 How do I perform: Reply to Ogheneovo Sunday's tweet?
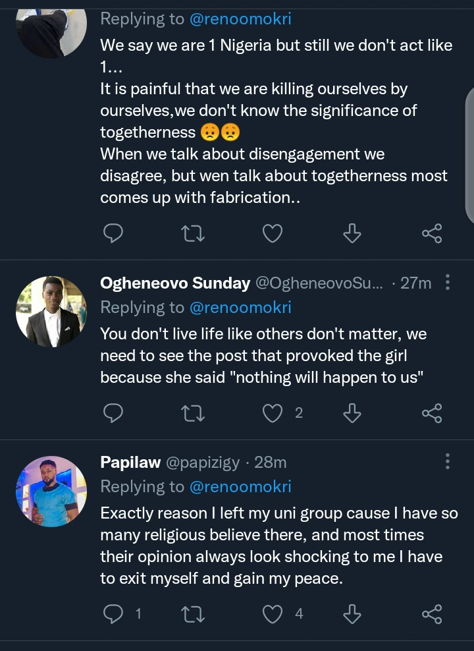coord(114,413)
